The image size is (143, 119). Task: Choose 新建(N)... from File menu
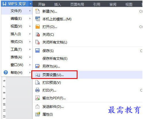88,11
